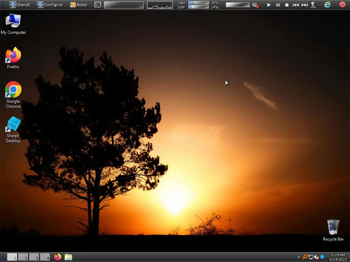The height and width of the screenshot is (262, 350).
Task: Select the Recycle Bin icon
Action: pyautogui.click(x=333, y=230)
